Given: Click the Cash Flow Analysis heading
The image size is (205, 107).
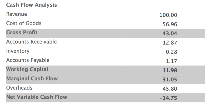Looking at the screenshot, I should coord(31,5).
